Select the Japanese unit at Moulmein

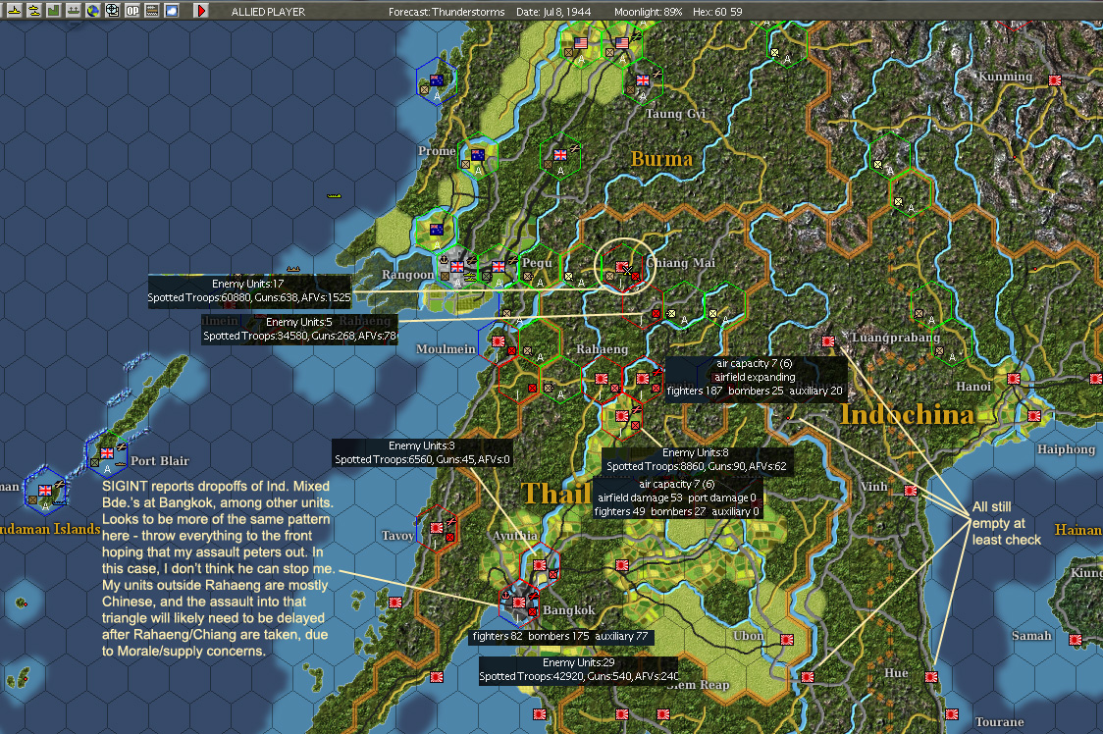click(x=499, y=341)
